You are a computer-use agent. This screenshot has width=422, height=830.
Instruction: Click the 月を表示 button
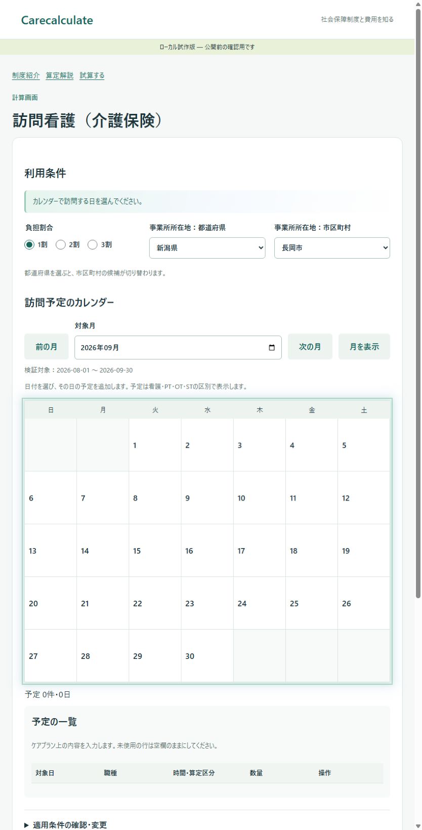(364, 347)
